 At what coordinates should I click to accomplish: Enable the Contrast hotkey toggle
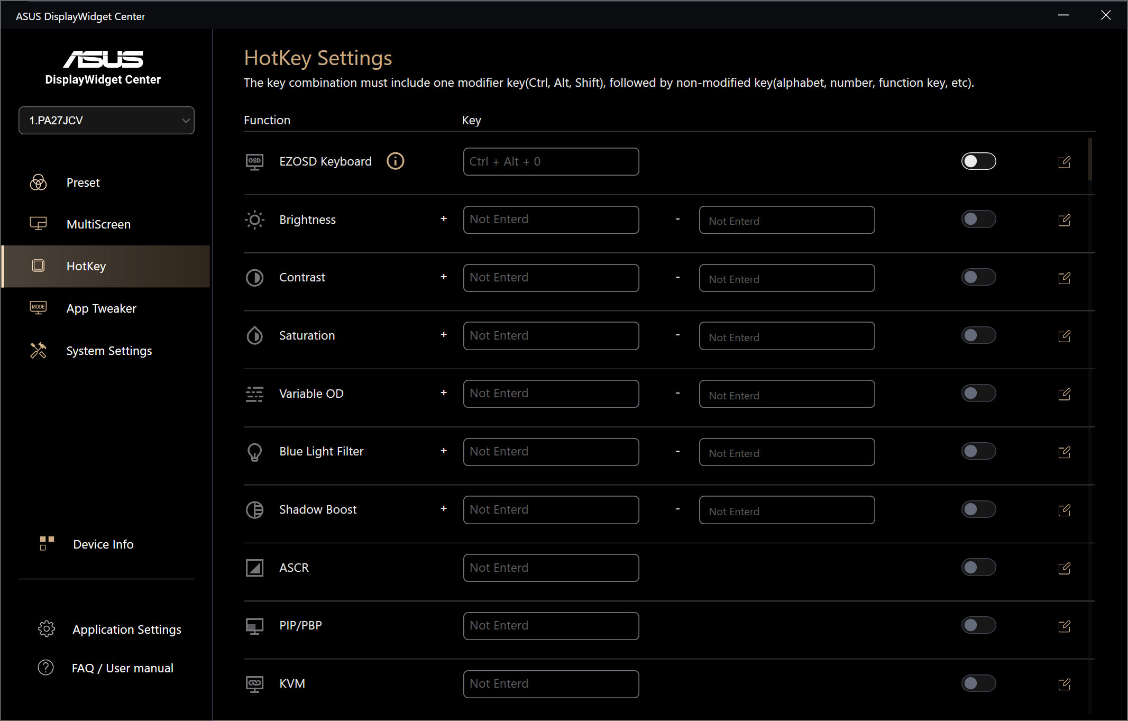[x=978, y=277]
